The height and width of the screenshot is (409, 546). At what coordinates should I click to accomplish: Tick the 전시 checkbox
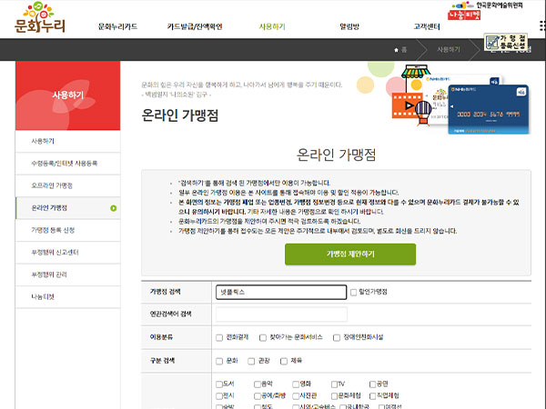pos(219,395)
